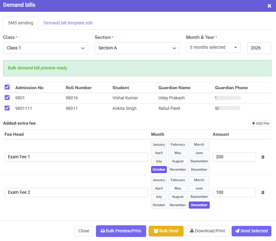The image size is (276, 241).
Task: Click the Guardian Phone column header
Action: coord(231,88)
